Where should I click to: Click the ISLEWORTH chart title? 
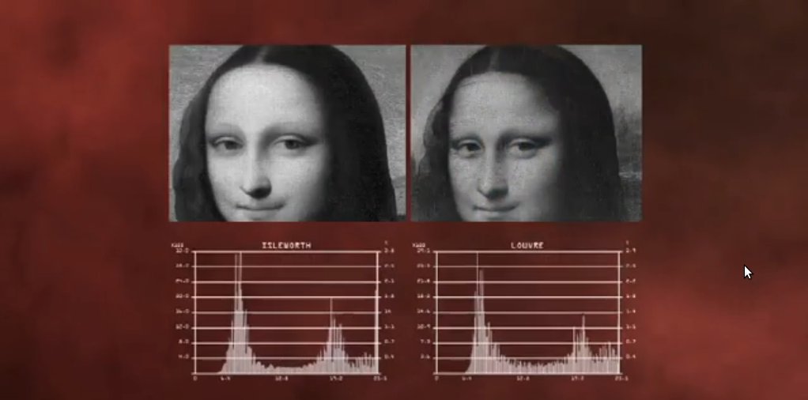[x=286, y=245]
